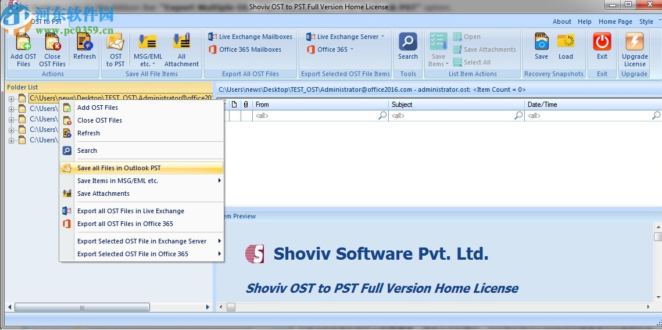This screenshot has height=330, width=662.
Task: Click the From column header
Action: pos(320,104)
